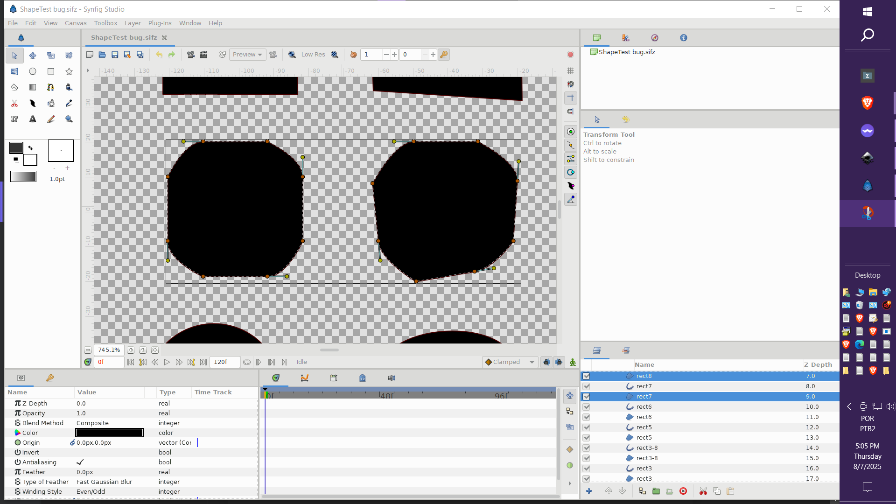The image size is (896, 504).
Task: Select the Eyedropper tool
Action: [x=69, y=103]
